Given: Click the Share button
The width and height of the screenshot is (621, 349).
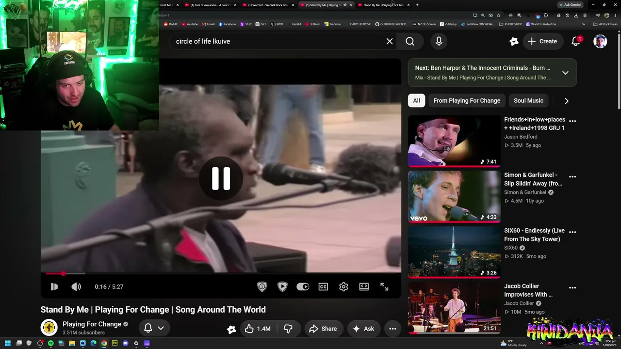Looking at the screenshot, I should click(x=324, y=329).
